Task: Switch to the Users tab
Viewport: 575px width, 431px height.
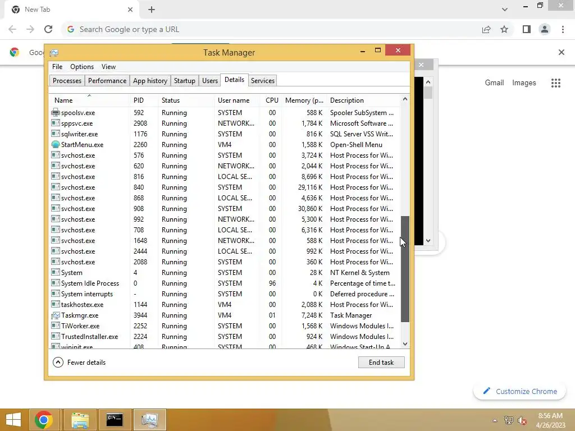Action: (210, 81)
